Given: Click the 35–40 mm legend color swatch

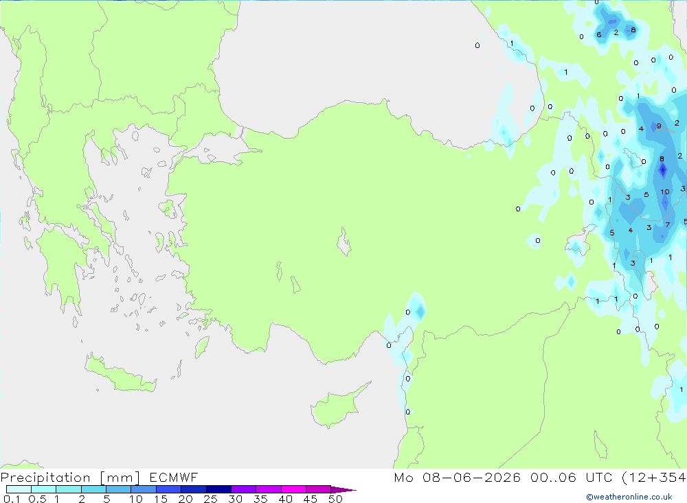Looking at the screenshot, I should click(269, 489).
